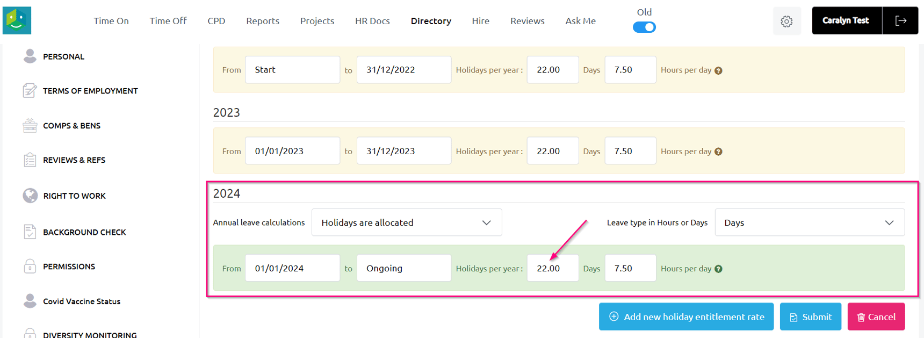This screenshot has width=924, height=338.
Task: Click the logout arrow icon
Action: click(x=900, y=20)
